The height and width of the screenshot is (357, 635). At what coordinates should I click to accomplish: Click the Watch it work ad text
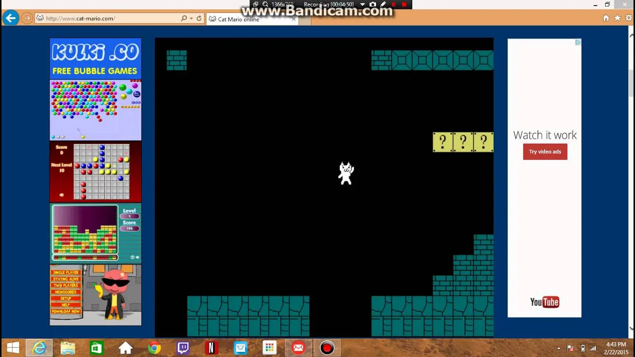[x=545, y=135]
